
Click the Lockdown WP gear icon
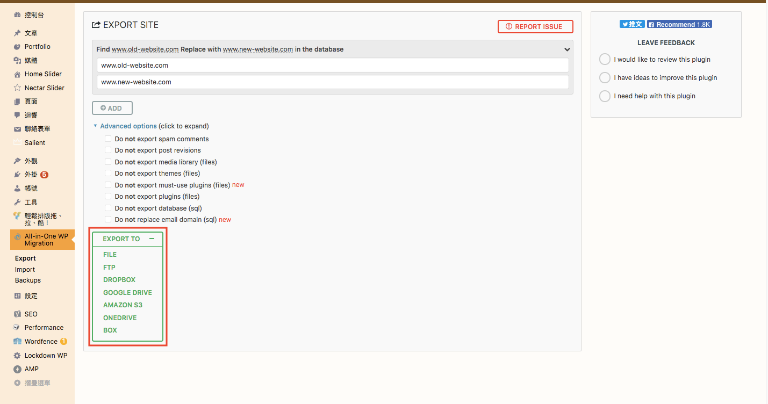[x=17, y=356]
